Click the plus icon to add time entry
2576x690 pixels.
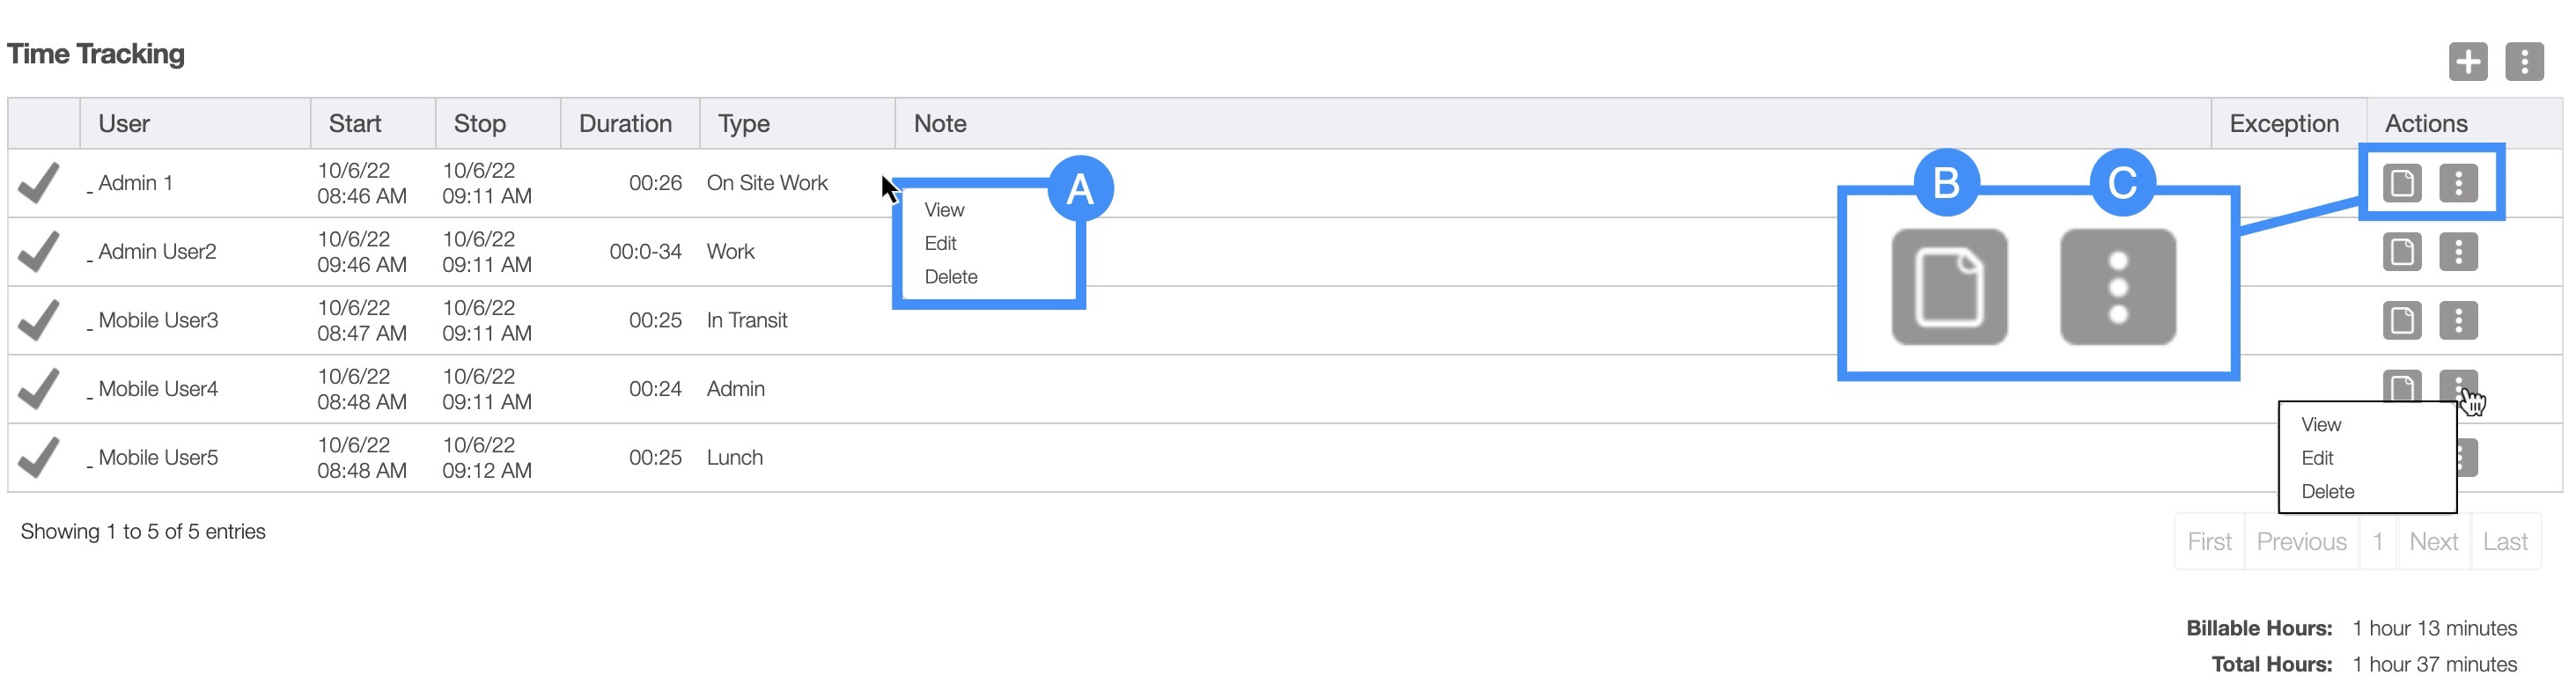(x=2467, y=62)
